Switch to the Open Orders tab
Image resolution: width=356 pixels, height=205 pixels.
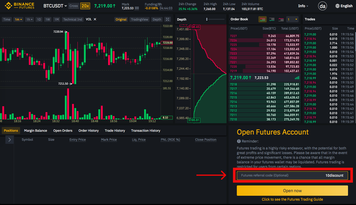tap(63, 131)
